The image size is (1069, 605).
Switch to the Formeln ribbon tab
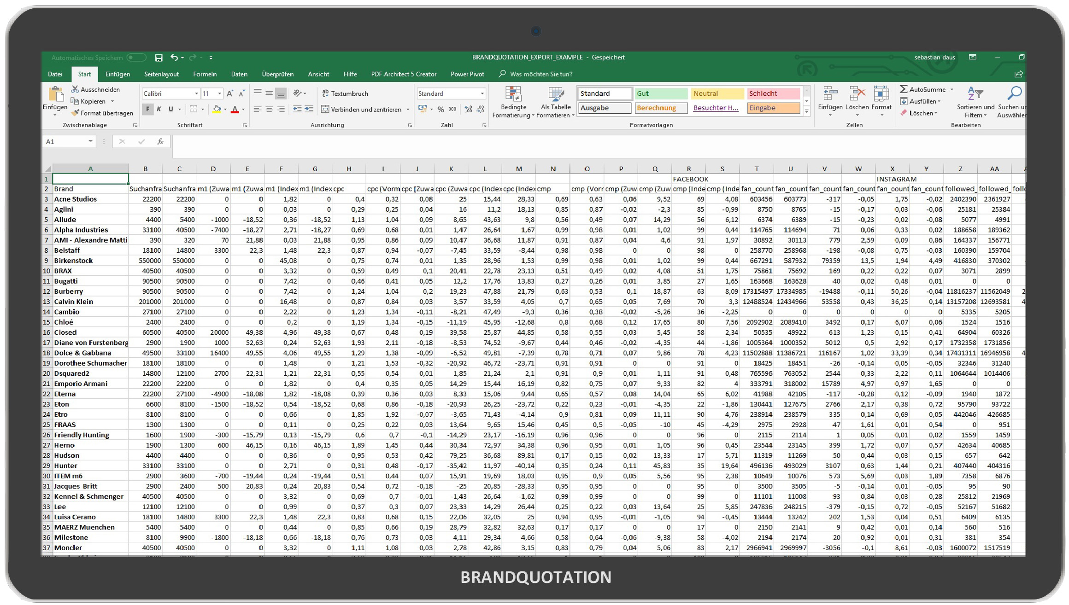[205, 74]
